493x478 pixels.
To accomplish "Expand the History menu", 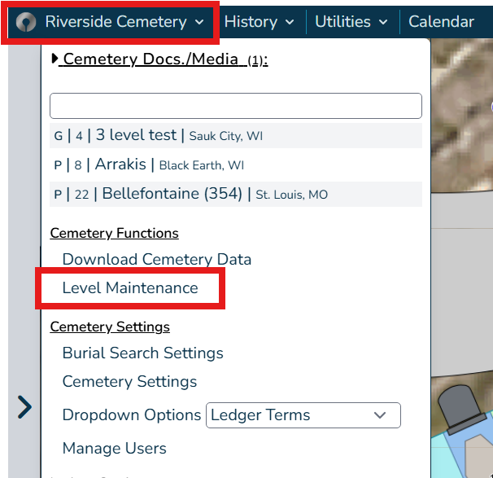I will (259, 22).
